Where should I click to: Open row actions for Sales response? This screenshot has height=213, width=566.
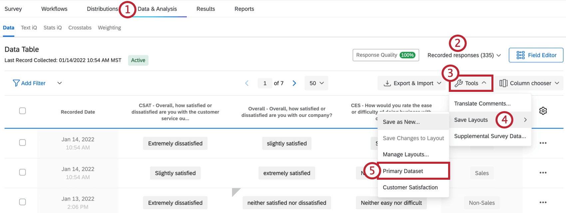point(543,173)
